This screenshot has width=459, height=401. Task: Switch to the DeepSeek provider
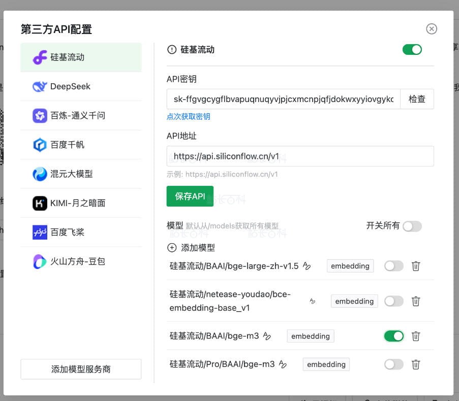pyautogui.click(x=81, y=86)
